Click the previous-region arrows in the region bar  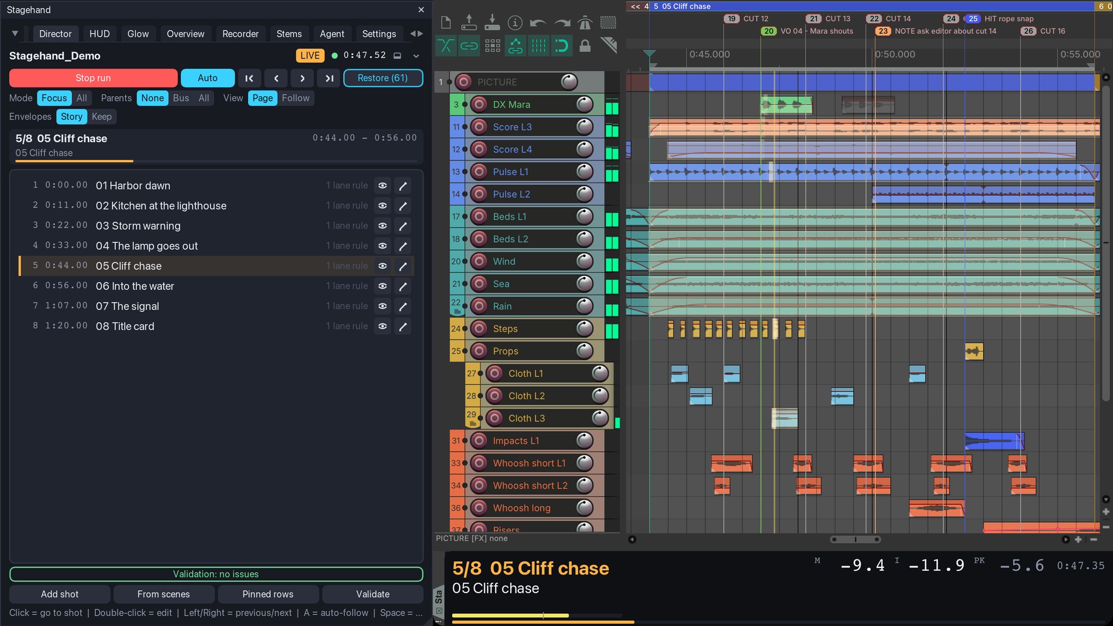click(635, 6)
